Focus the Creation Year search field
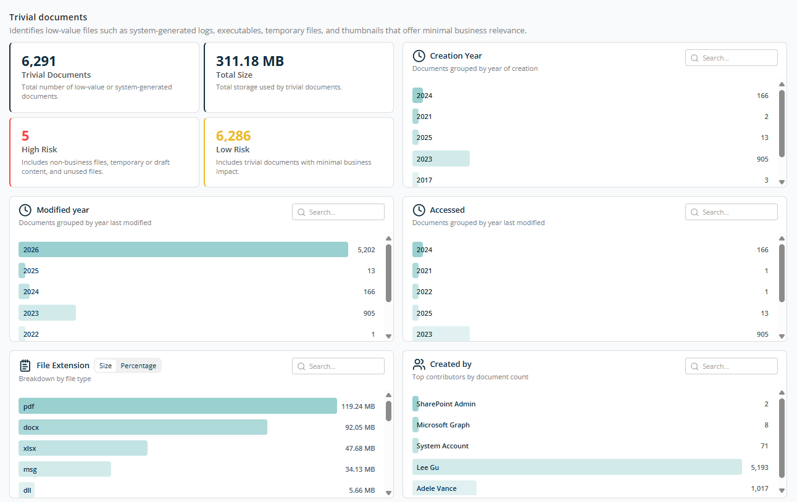 (x=731, y=58)
